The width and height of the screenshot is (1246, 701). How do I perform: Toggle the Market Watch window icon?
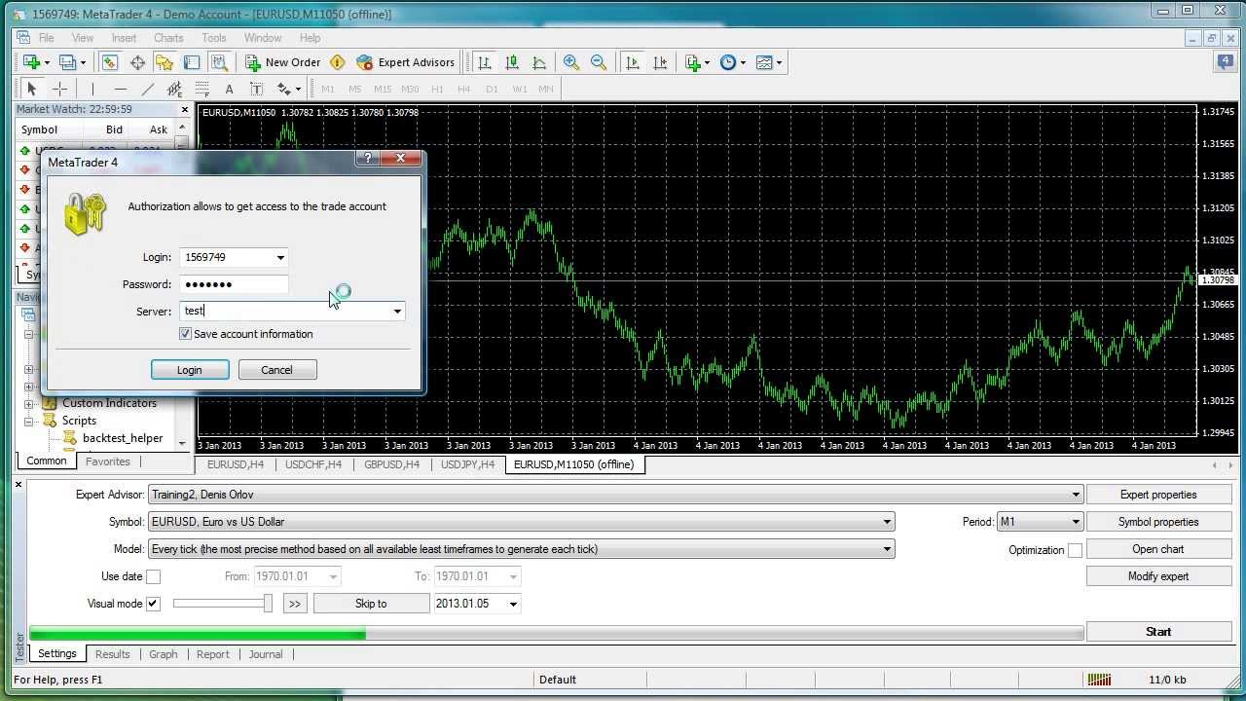[110, 62]
